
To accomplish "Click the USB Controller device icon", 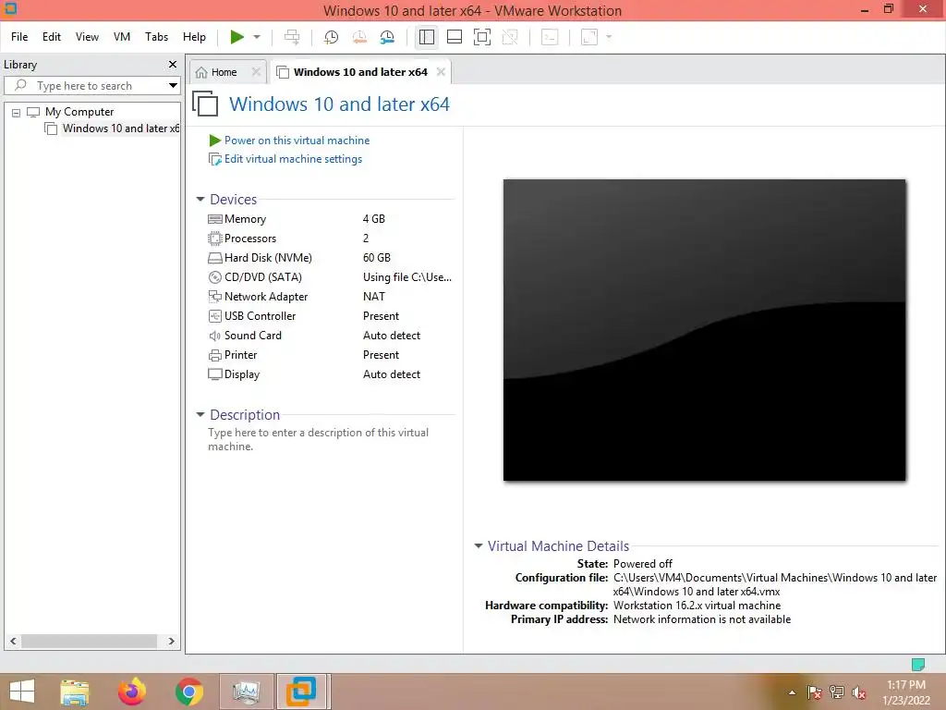I will click(214, 316).
